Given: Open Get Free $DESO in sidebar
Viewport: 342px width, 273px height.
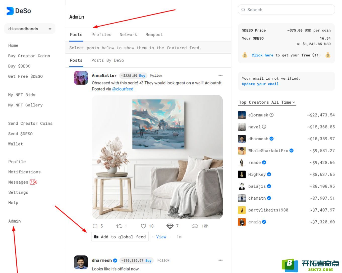Looking at the screenshot, I should coord(25,76).
